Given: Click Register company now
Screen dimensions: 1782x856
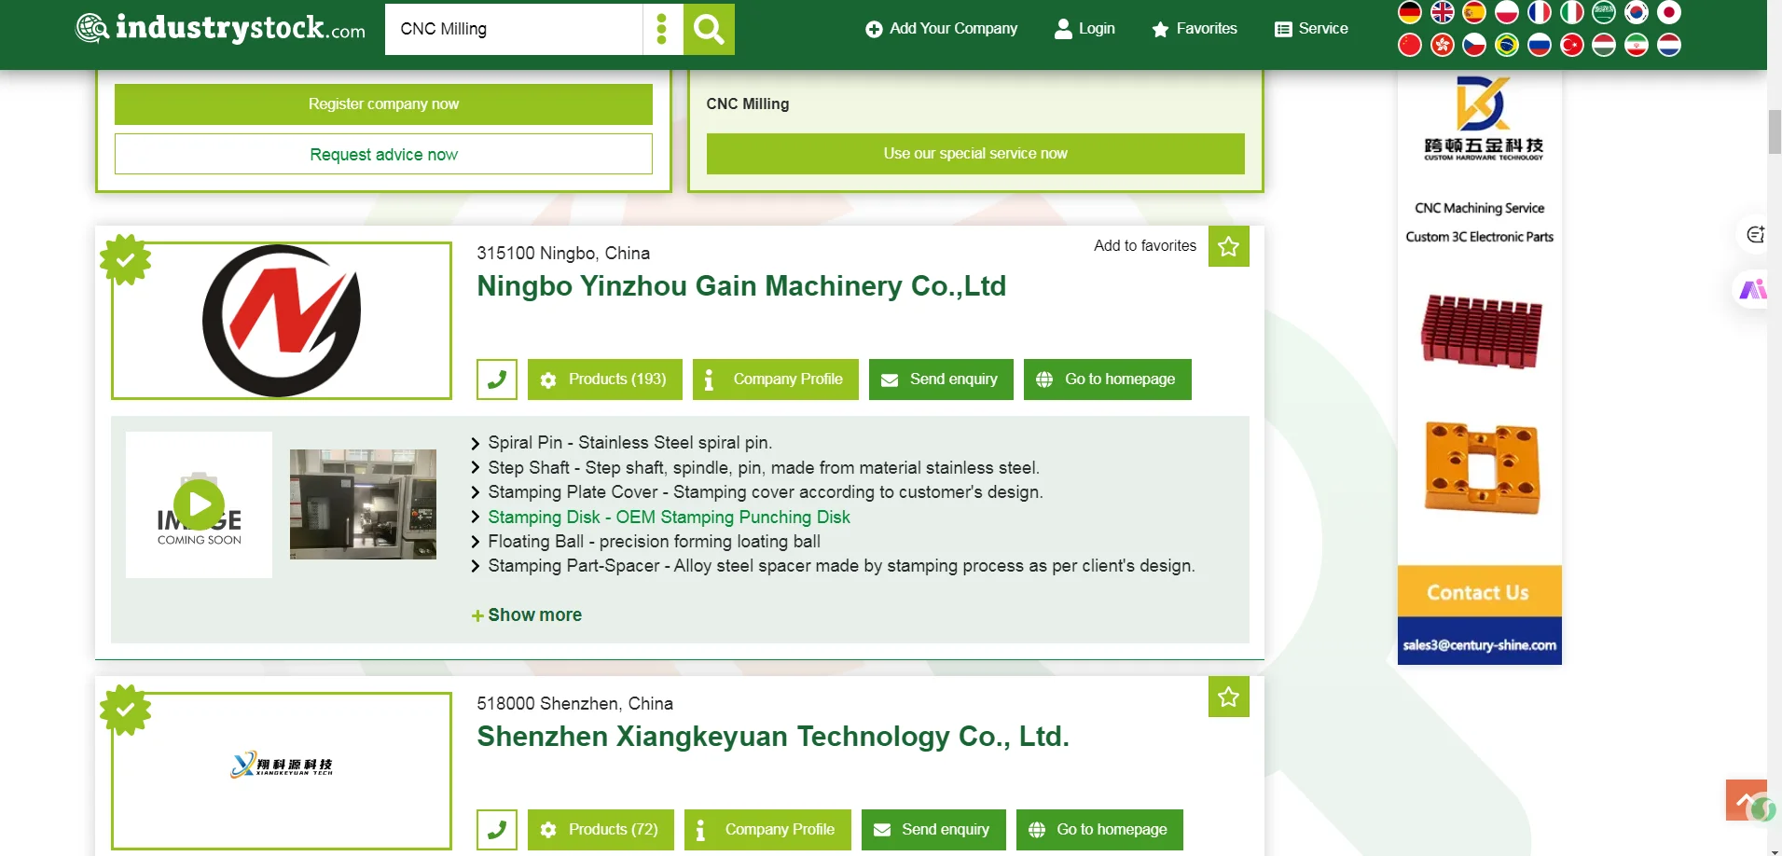Looking at the screenshot, I should [383, 104].
